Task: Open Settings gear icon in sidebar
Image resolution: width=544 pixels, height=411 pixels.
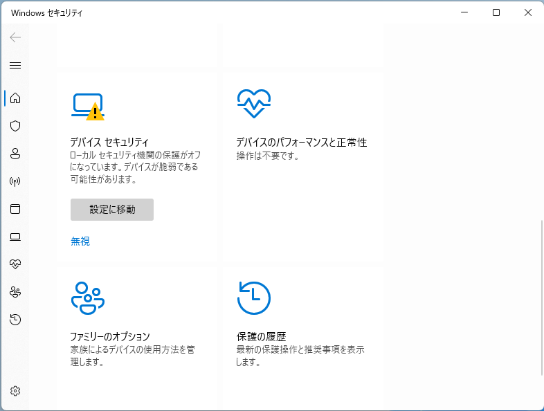Action: [15, 391]
